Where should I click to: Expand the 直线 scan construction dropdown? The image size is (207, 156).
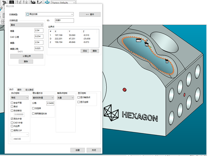(26, 25)
